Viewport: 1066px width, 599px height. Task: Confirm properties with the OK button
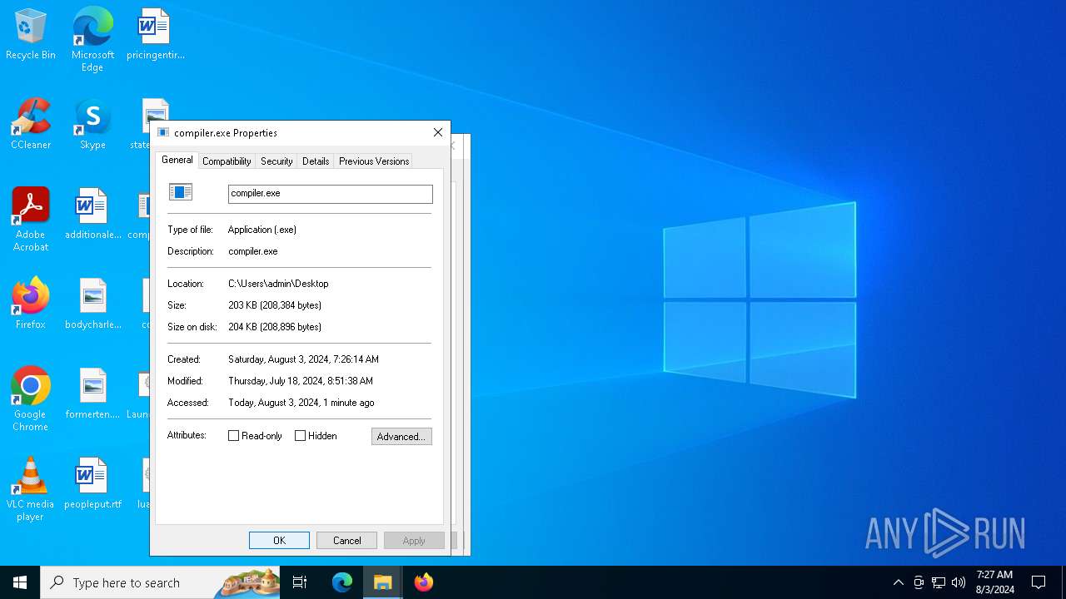[x=279, y=541]
